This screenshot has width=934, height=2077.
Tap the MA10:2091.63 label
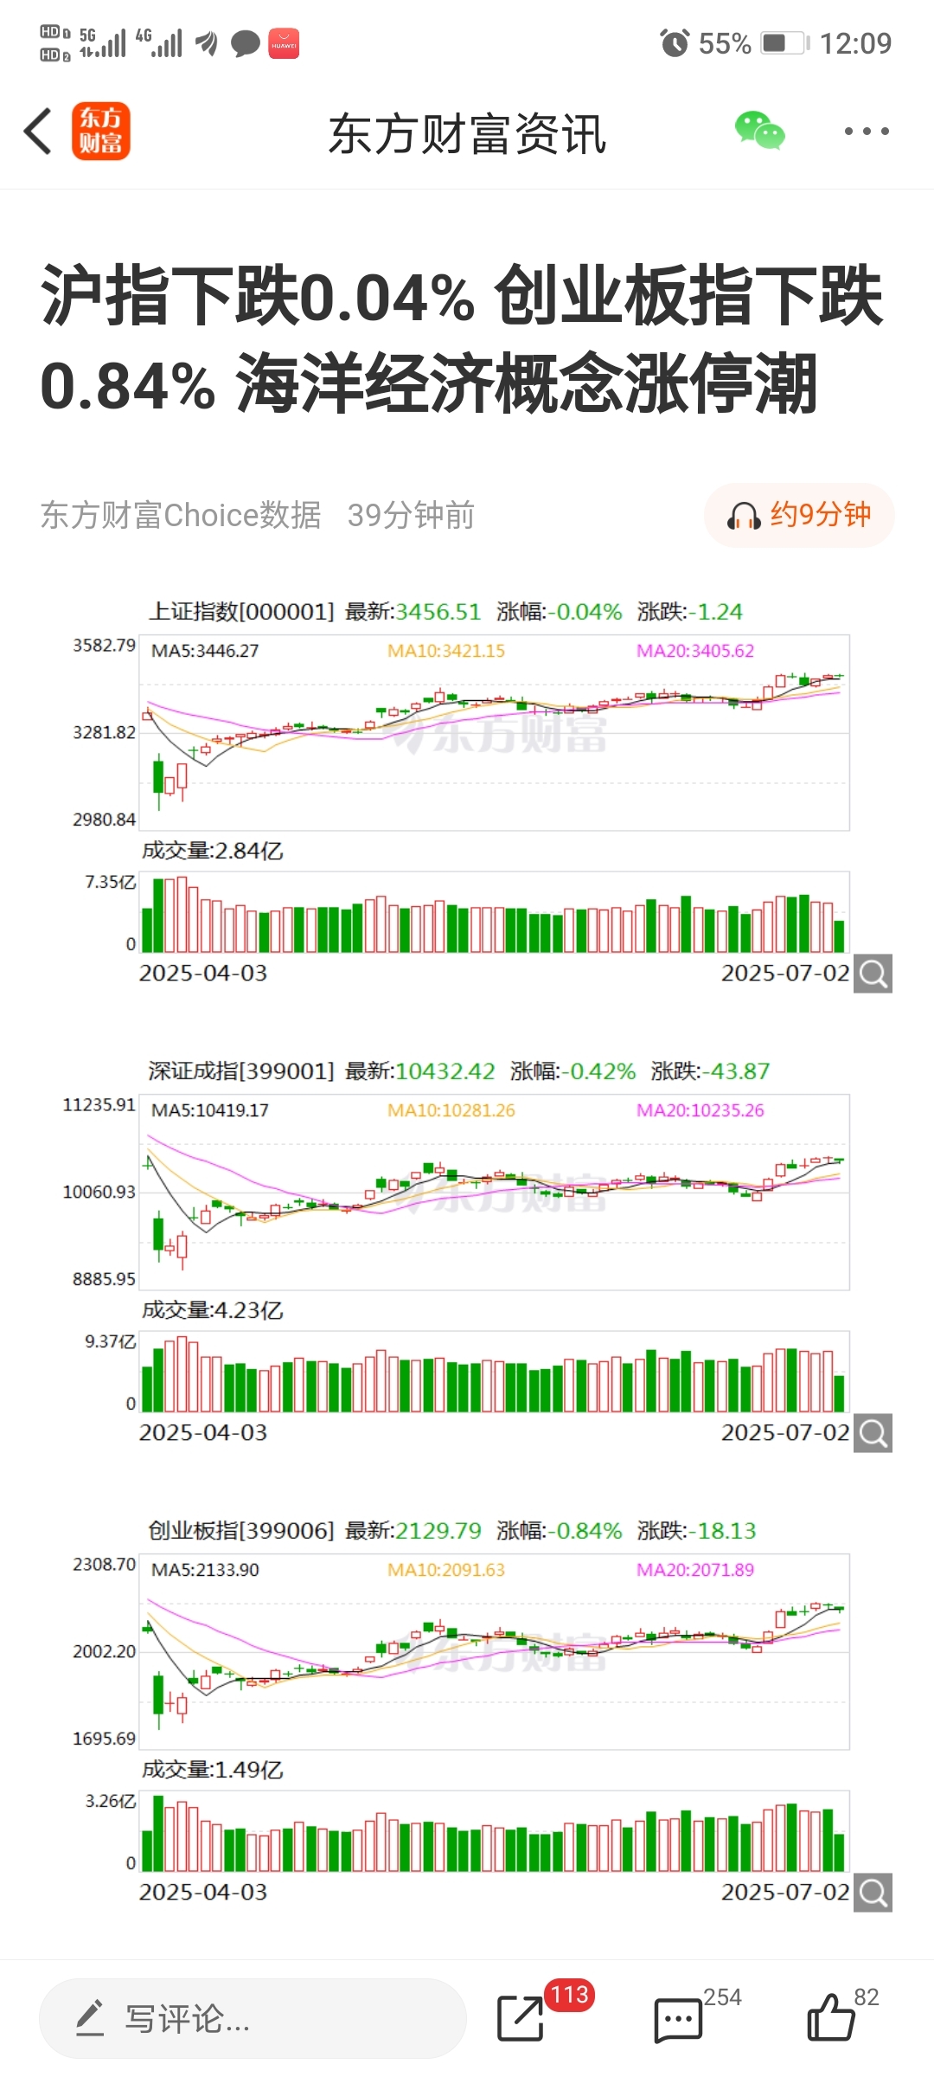446,1570
